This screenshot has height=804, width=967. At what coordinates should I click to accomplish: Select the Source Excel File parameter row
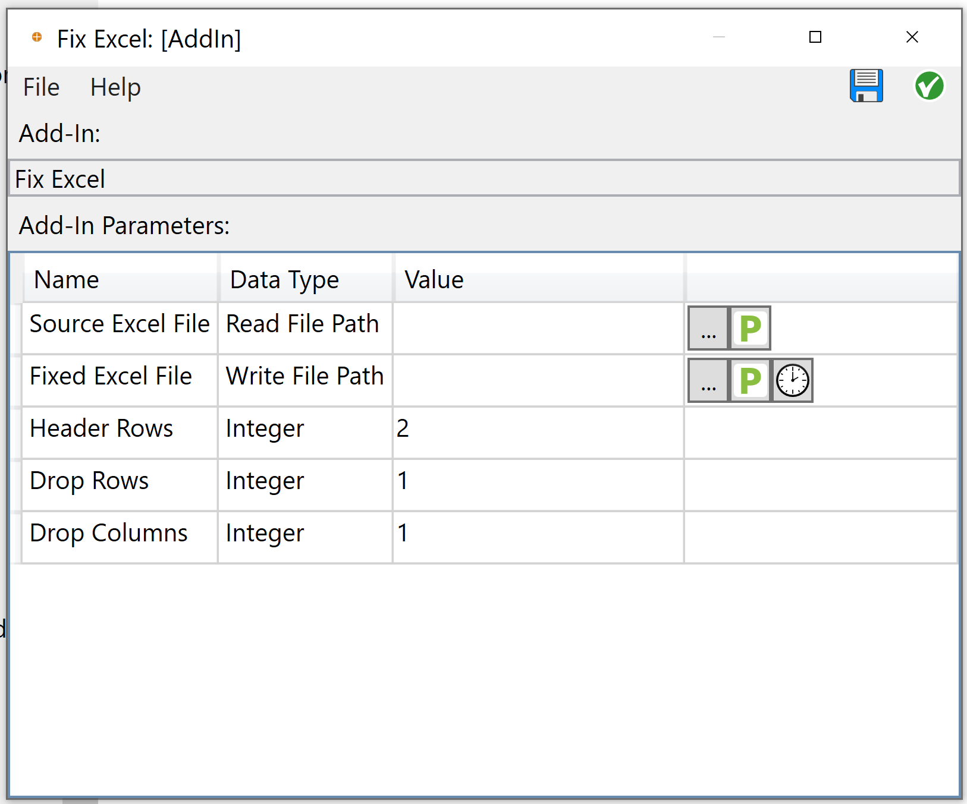tap(119, 324)
